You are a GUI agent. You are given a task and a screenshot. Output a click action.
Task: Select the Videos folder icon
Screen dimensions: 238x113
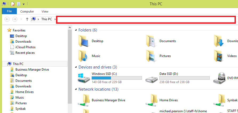(218, 56)
